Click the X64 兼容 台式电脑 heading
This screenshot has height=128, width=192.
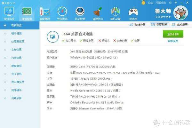pos(78,34)
